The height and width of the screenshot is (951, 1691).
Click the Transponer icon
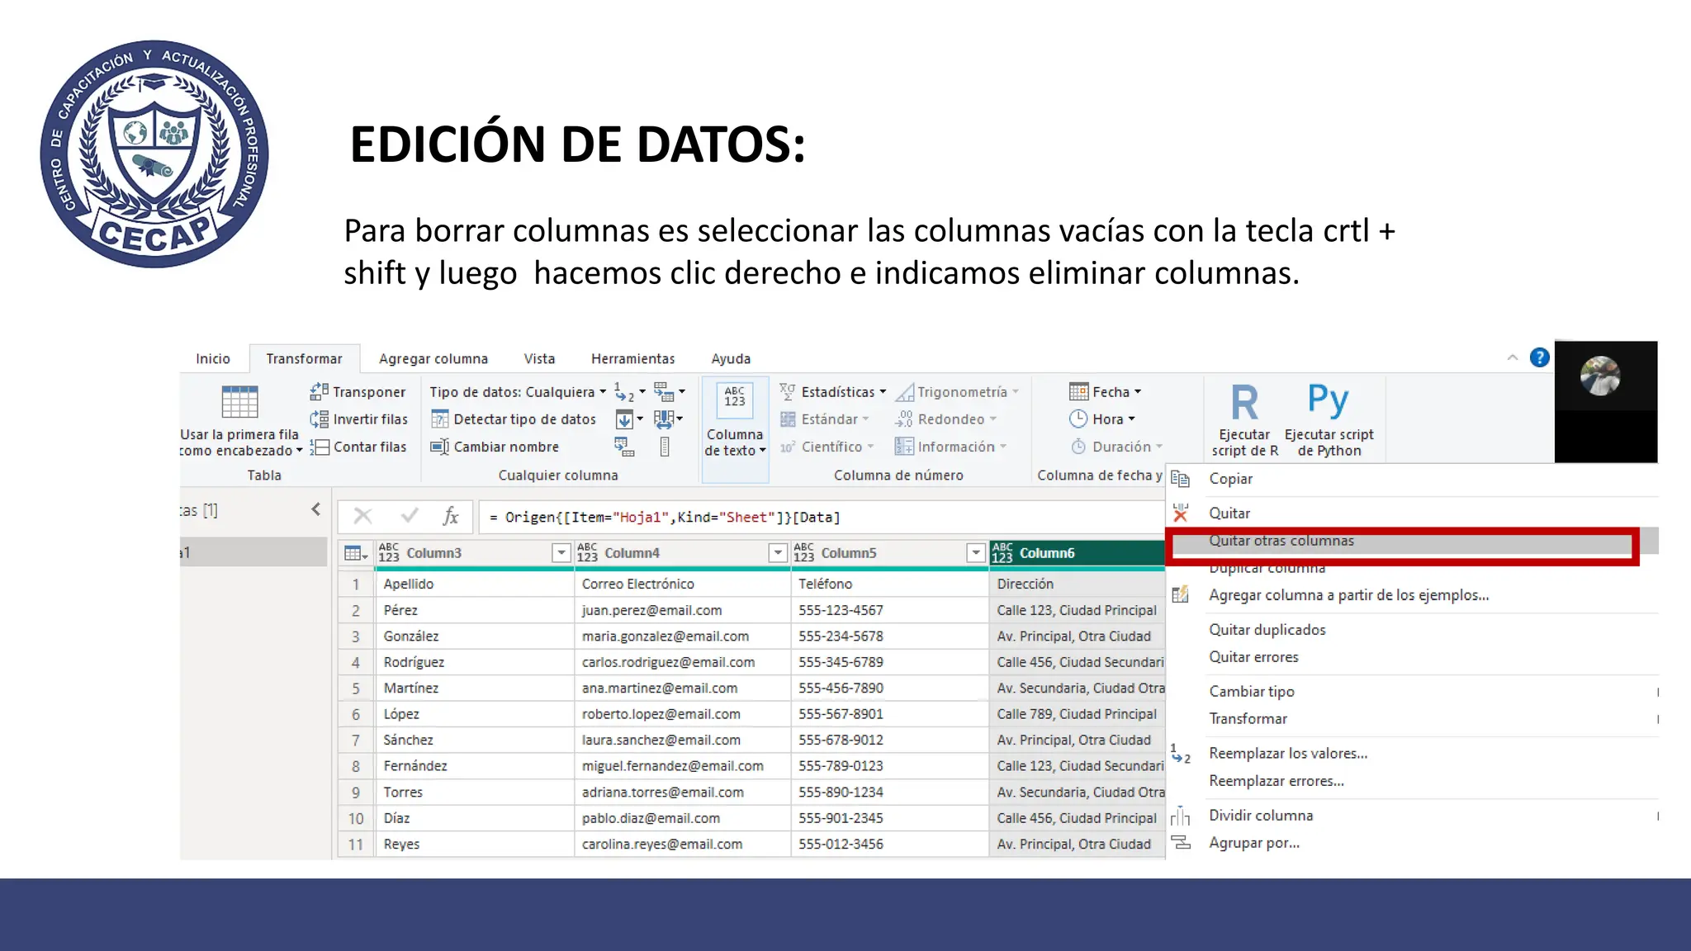coord(320,391)
